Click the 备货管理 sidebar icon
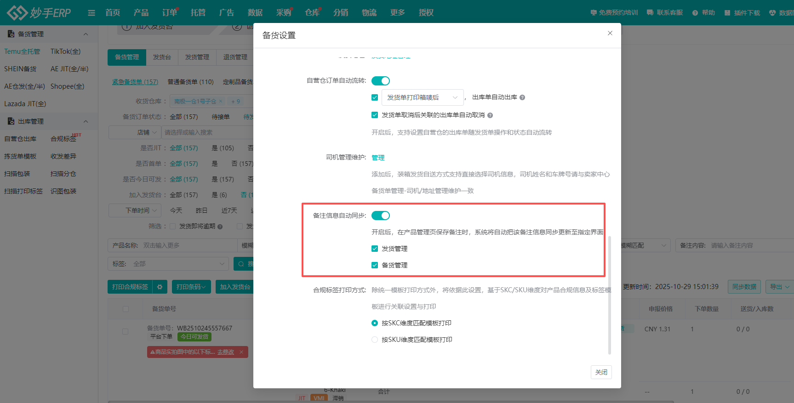This screenshot has height=403, width=794. [11, 34]
